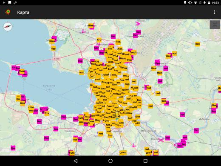221x166 pixels.
Task: Open the three-dot overflow menu
Action: [215, 12]
